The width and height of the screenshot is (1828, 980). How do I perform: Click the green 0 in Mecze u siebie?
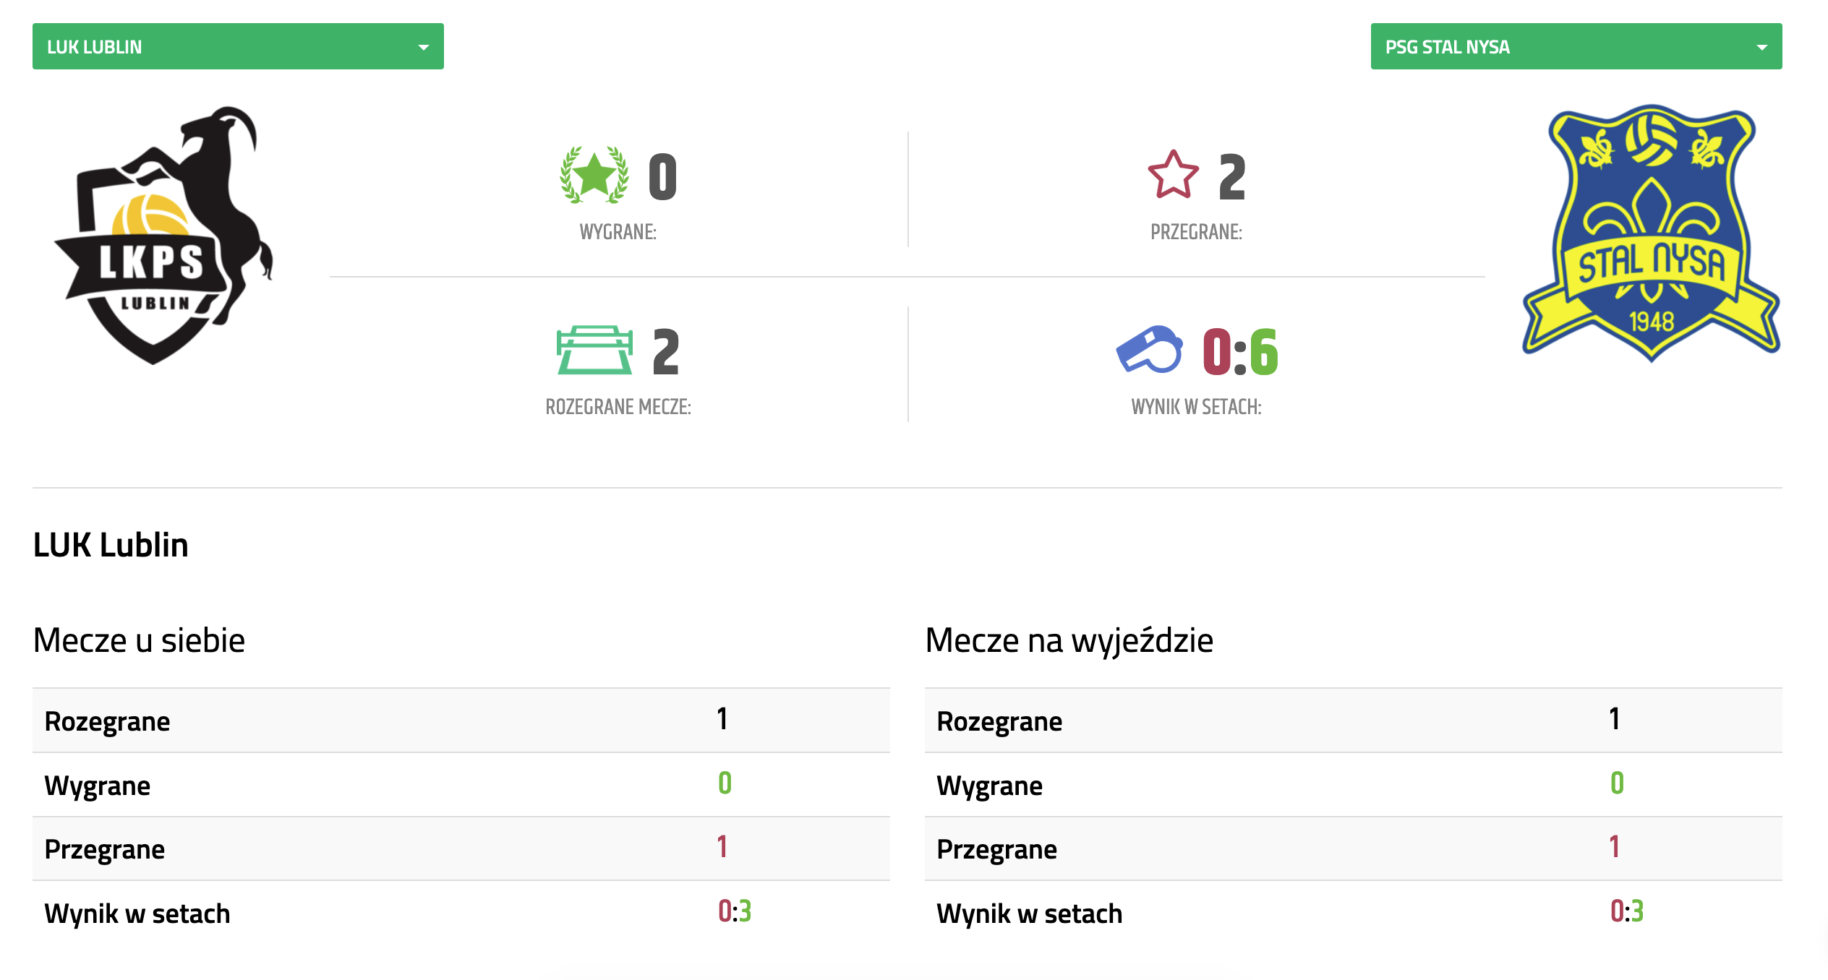point(725,783)
